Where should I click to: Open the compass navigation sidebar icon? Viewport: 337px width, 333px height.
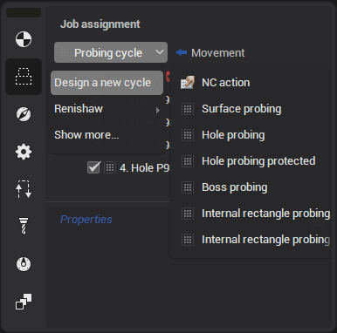24,114
